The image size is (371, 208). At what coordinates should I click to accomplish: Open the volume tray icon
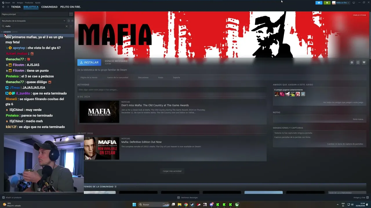click(x=352, y=205)
